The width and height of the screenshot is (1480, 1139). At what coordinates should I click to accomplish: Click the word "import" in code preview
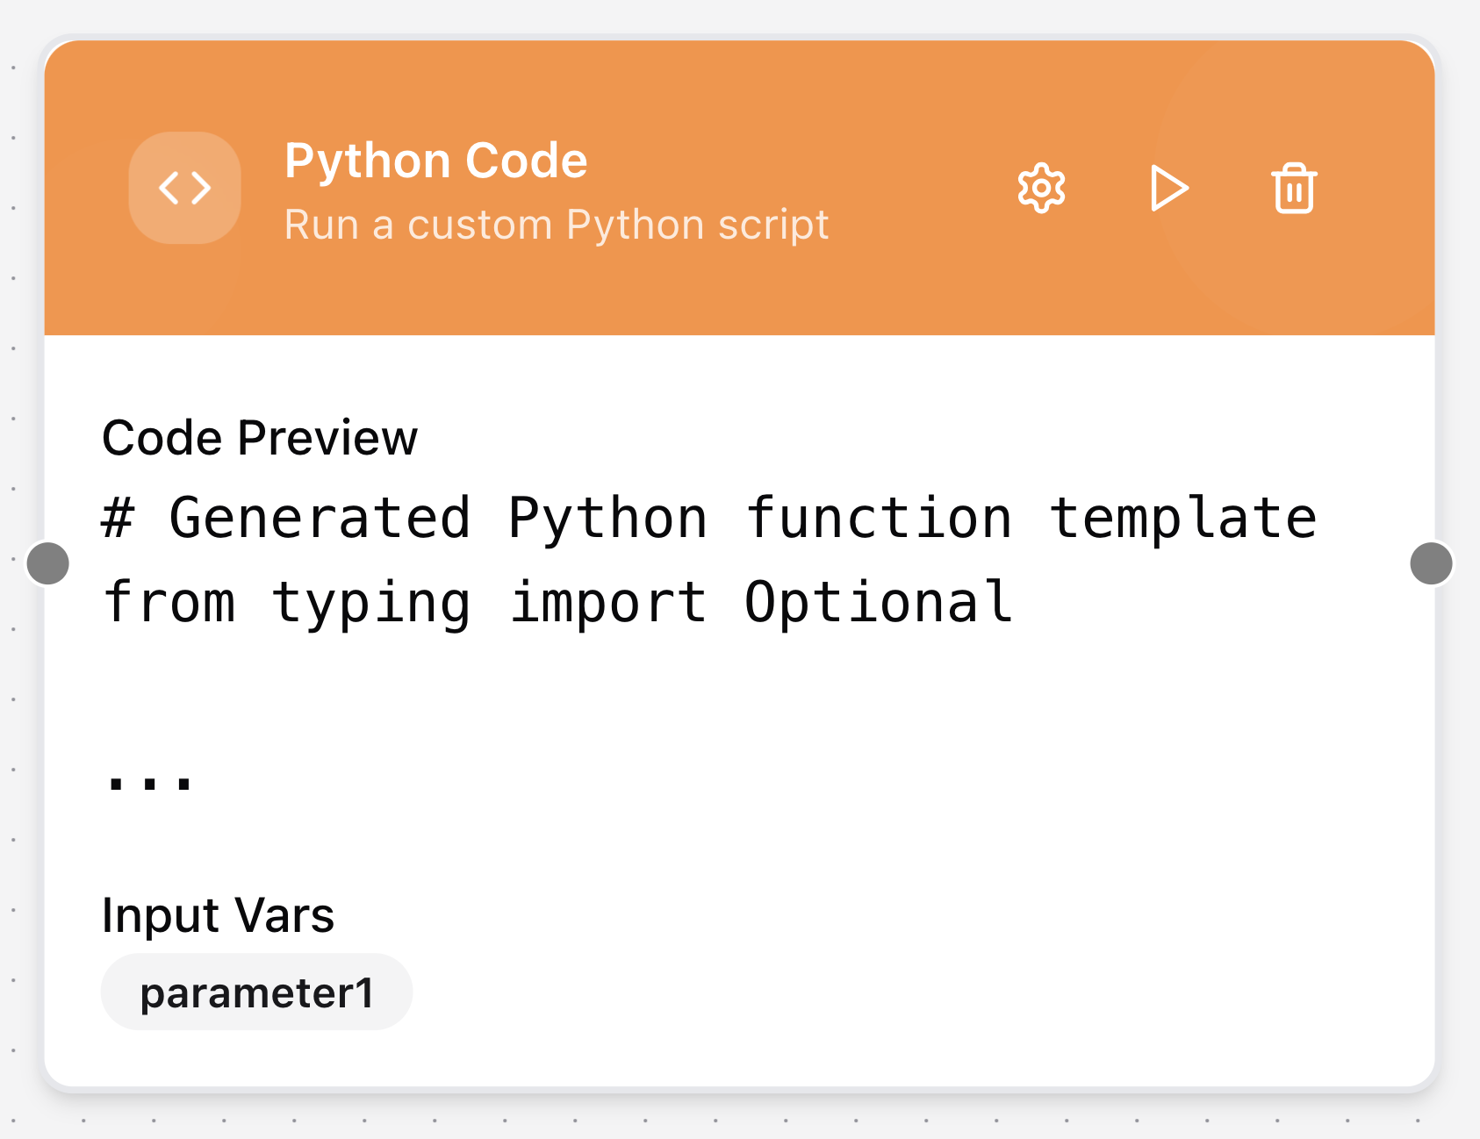(608, 603)
